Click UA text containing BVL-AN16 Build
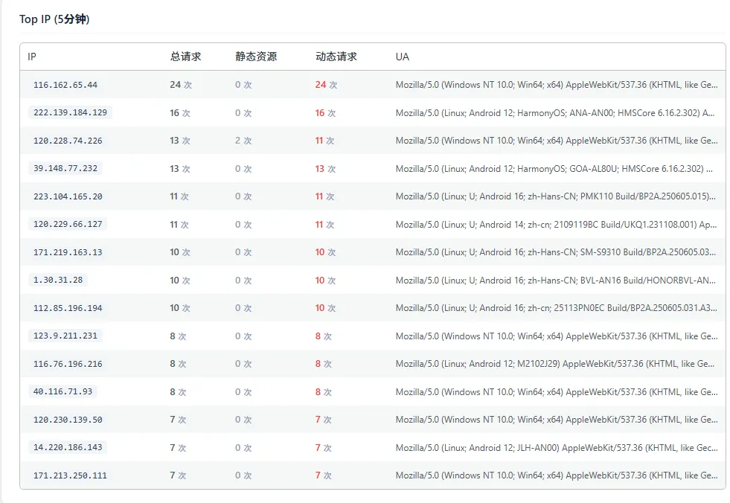730x503 pixels. [x=556, y=281]
